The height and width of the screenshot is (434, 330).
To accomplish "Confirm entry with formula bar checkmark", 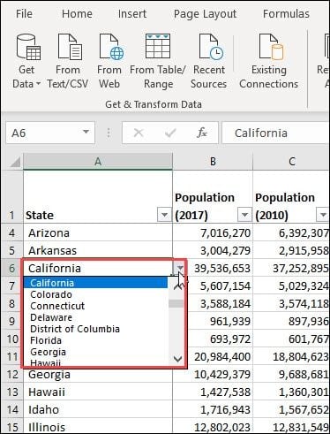I will (x=170, y=133).
